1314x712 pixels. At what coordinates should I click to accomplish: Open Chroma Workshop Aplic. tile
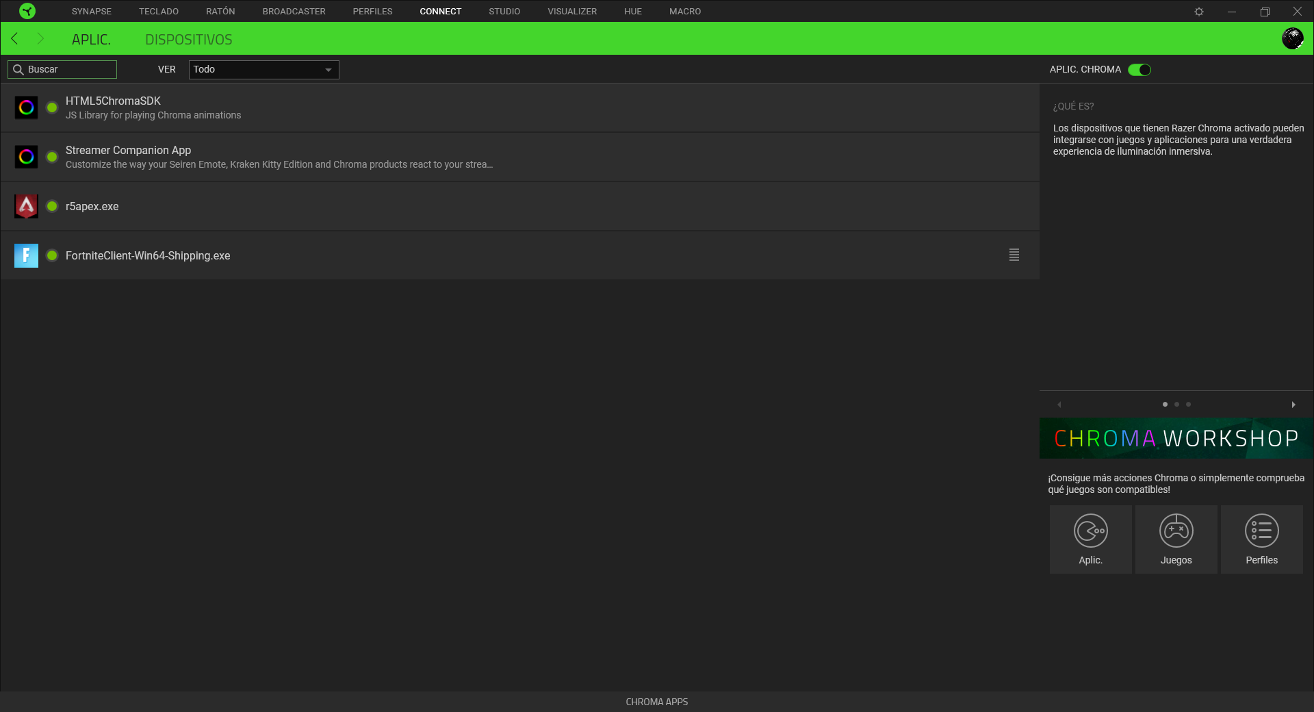pos(1091,539)
